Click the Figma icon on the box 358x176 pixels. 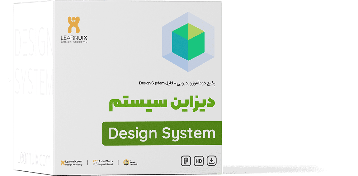point(186,161)
